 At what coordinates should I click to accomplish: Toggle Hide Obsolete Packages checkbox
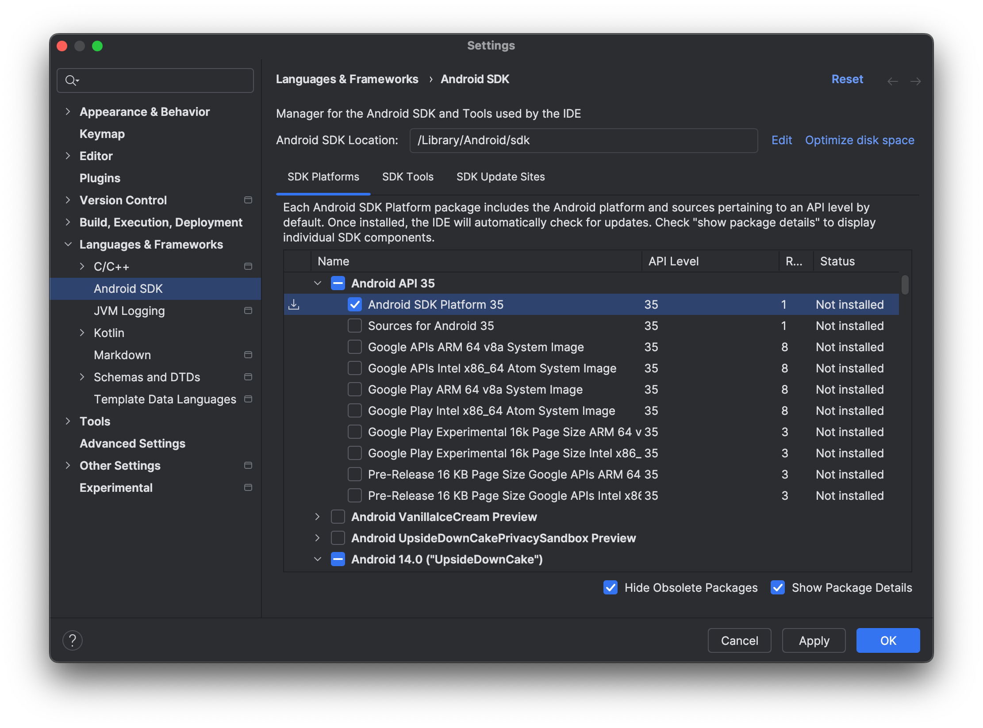(x=611, y=587)
